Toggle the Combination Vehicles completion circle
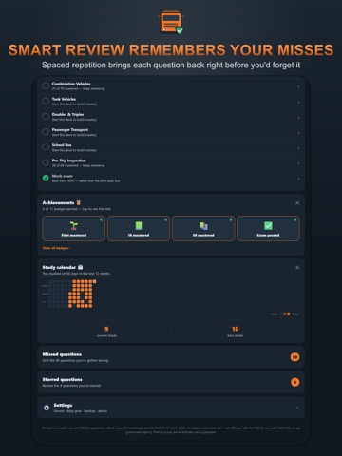The width and height of the screenshot is (342, 456). 46,85
